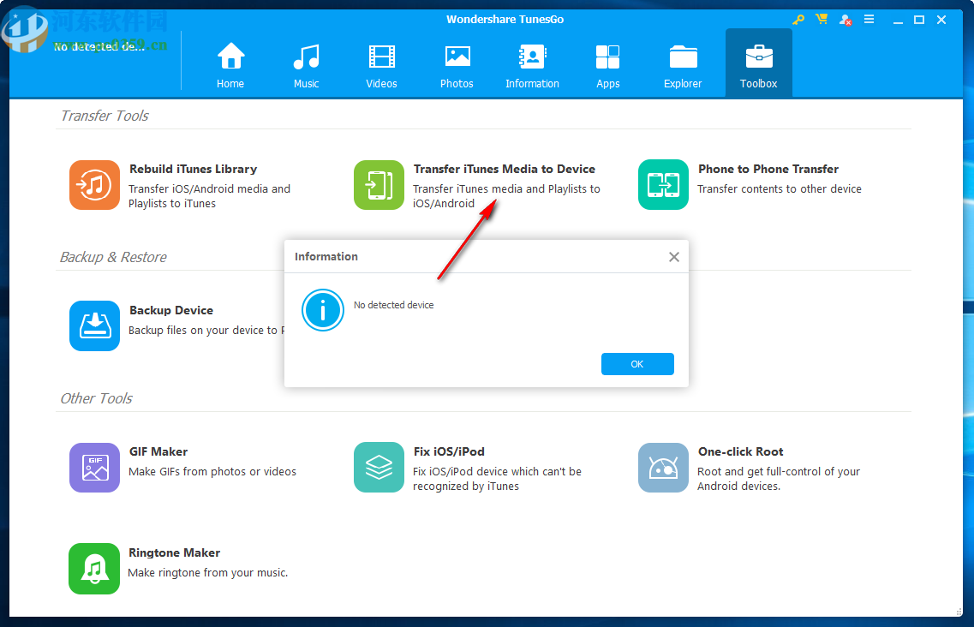Image resolution: width=974 pixels, height=627 pixels.
Task: Click the blue info icon in the dialog
Action: pos(322,309)
